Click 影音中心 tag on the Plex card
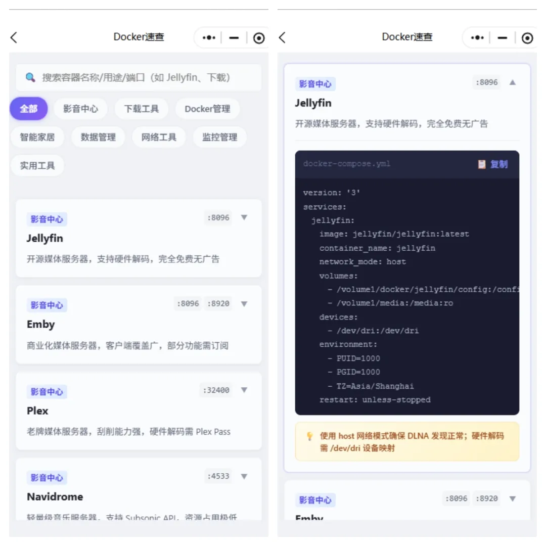The image size is (546, 546). point(47,392)
